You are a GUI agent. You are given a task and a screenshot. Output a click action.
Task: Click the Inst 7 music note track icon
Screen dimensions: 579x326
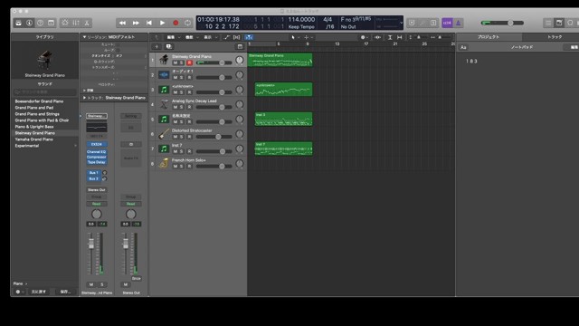tap(164, 149)
